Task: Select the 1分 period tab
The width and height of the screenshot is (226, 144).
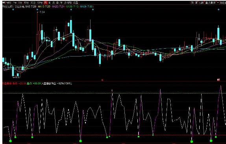Action: click(x=15, y=3)
